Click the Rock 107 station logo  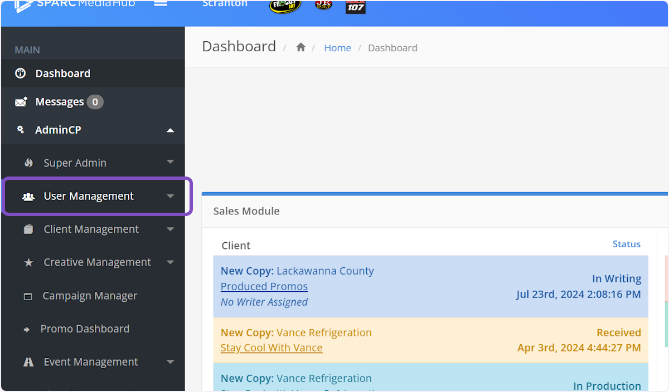356,6
